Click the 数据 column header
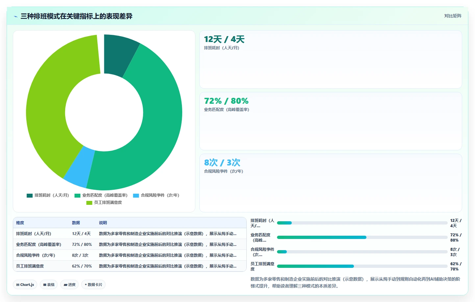The image size is (475, 302). click(76, 223)
